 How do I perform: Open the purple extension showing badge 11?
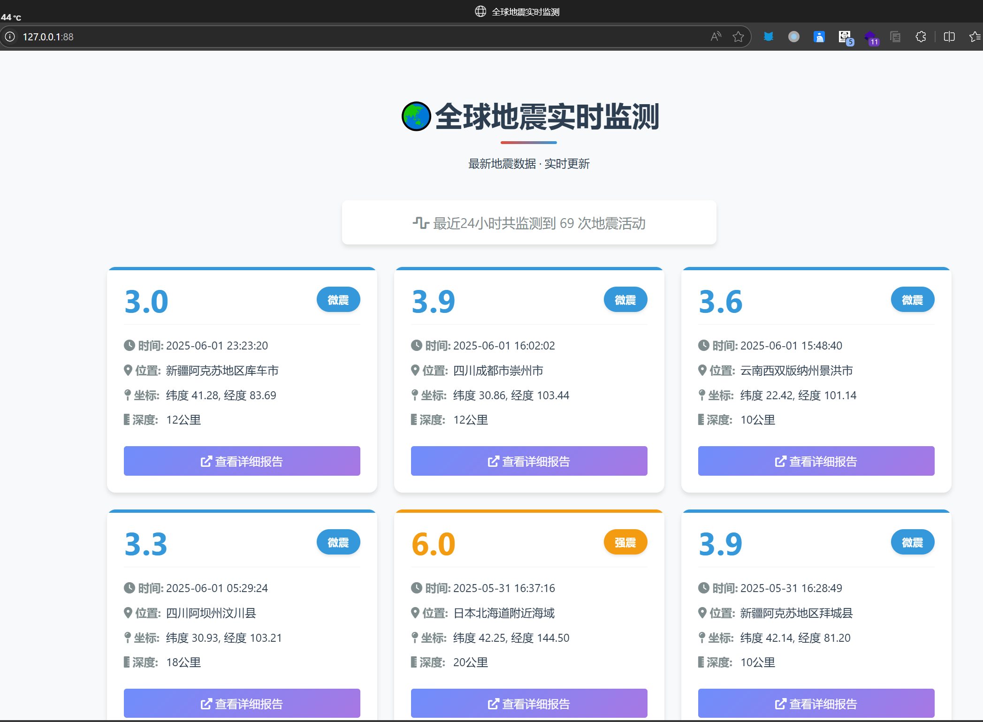(x=871, y=37)
